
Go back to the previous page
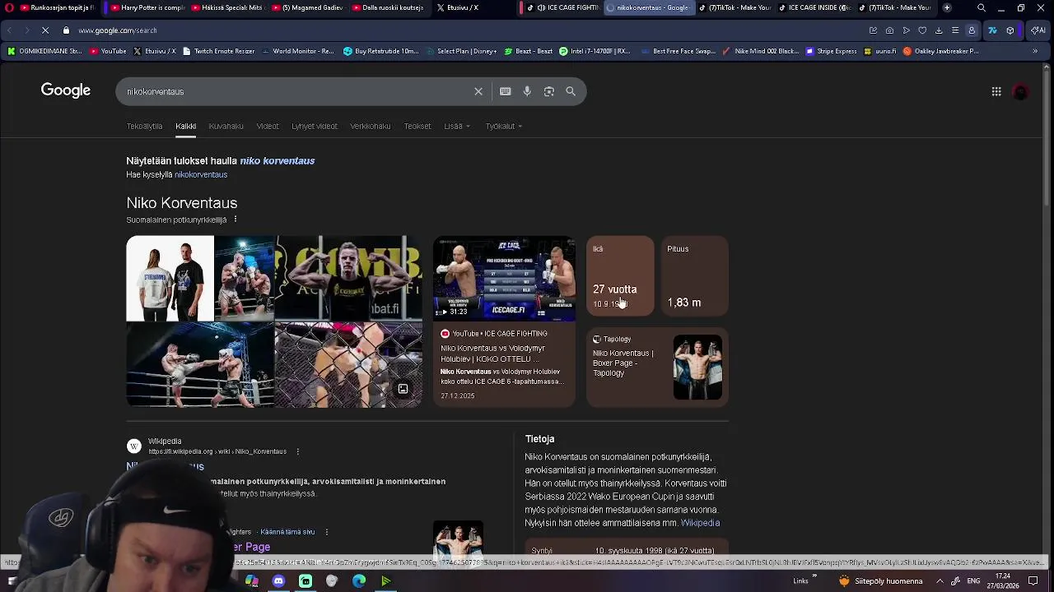10,30
